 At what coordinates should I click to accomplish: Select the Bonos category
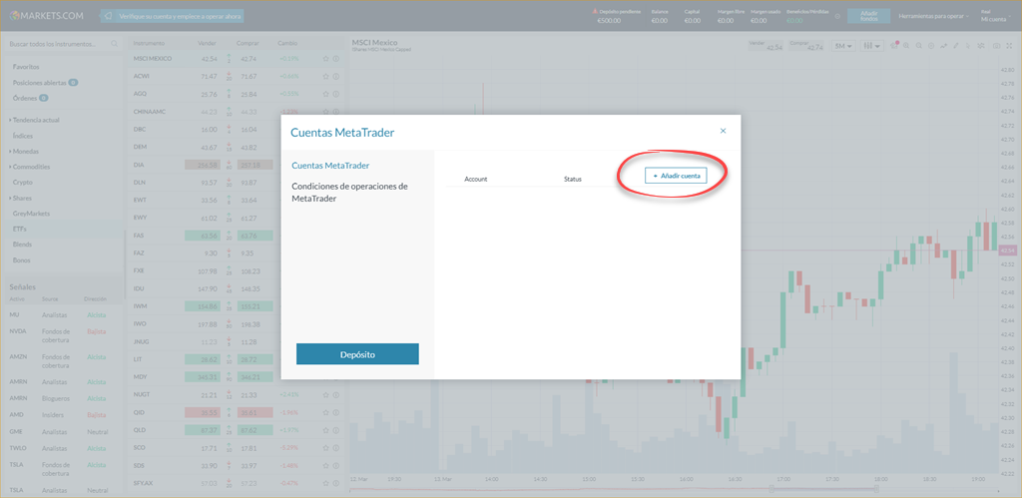point(22,259)
